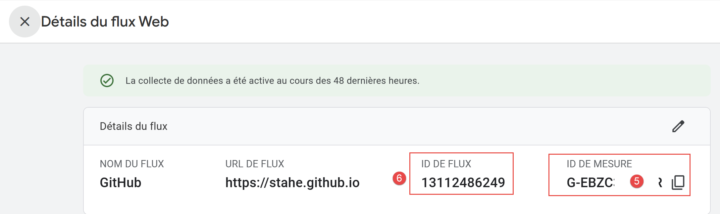Screen dimensions: 720x214
Task: Click the Détails du flux section header
Action: [133, 126]
